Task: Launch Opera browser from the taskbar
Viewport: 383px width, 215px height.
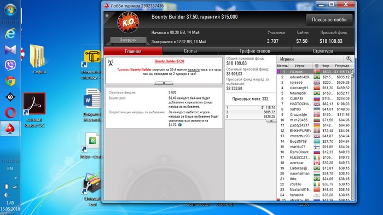Action: 10,113
